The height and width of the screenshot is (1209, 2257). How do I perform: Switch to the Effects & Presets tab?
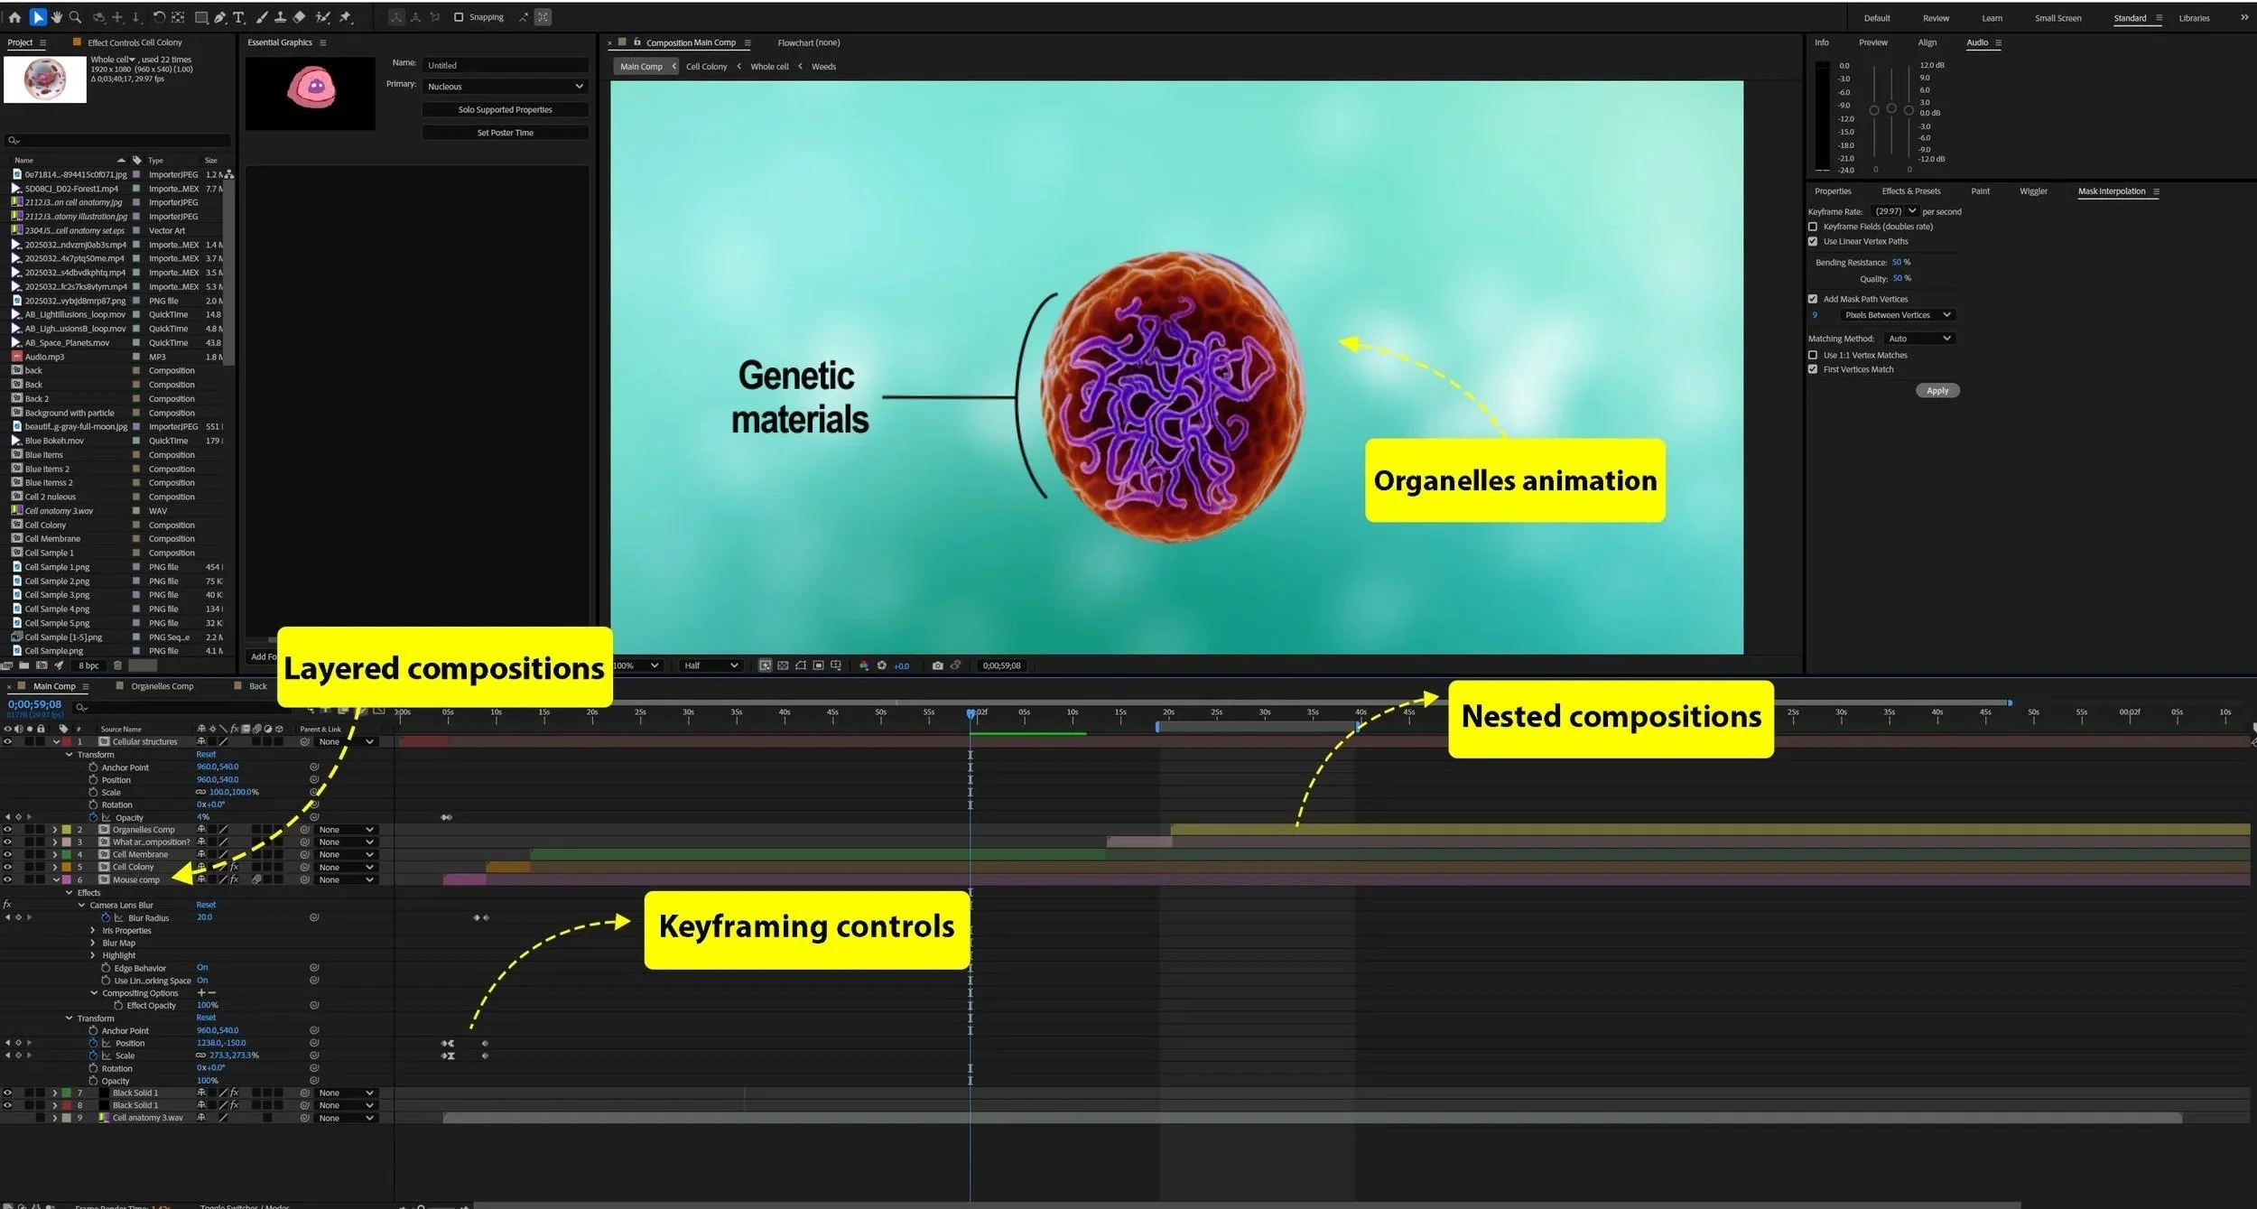(x=1910, y=191)
